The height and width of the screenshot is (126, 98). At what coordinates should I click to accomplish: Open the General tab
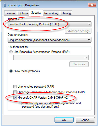10,13
